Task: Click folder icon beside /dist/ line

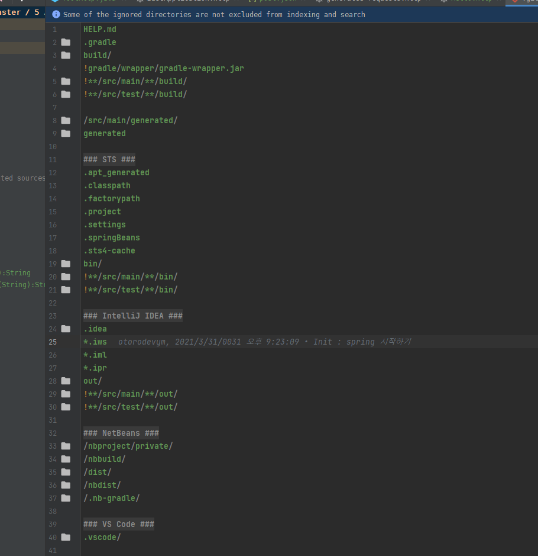Action: [66, 473]
